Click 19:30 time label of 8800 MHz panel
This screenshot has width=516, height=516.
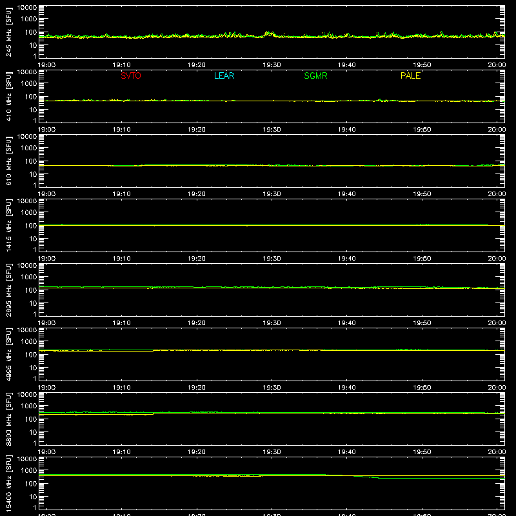272,452
